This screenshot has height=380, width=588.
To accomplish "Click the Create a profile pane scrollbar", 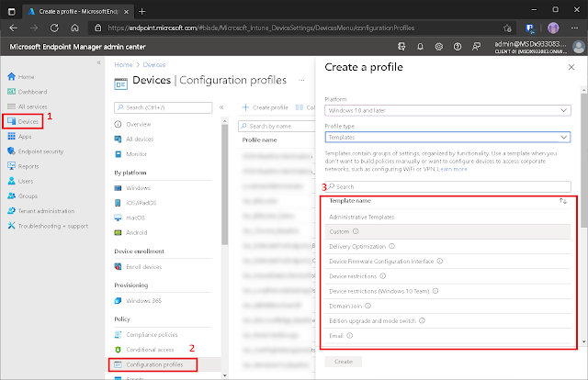I will click(583, 162).
